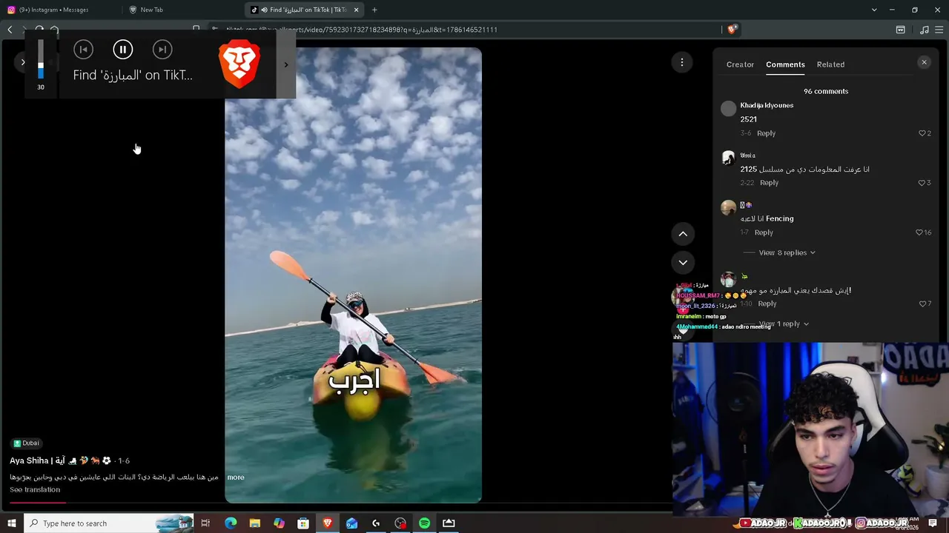949x533 pixels.
Task: Open Spotify from the taskbar
Action: tap(424, 523)
